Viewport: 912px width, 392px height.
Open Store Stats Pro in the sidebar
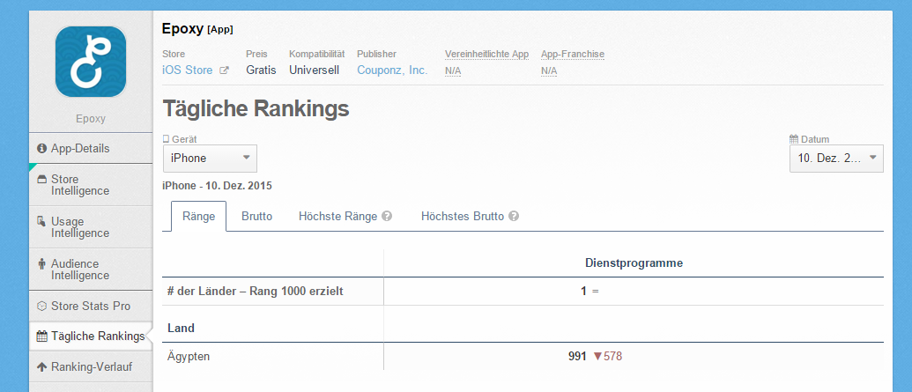[x=91, y=306]
